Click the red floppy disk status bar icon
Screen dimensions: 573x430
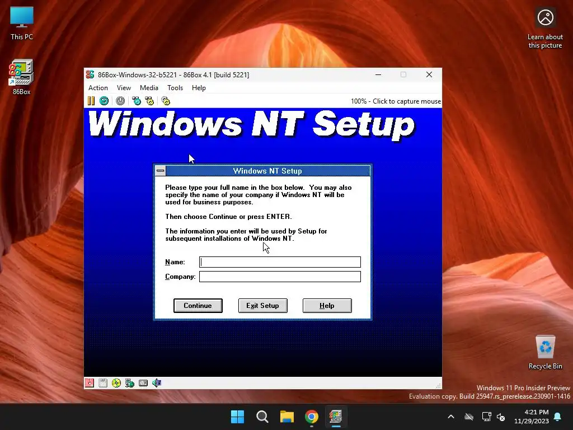(x=90, y=383)
